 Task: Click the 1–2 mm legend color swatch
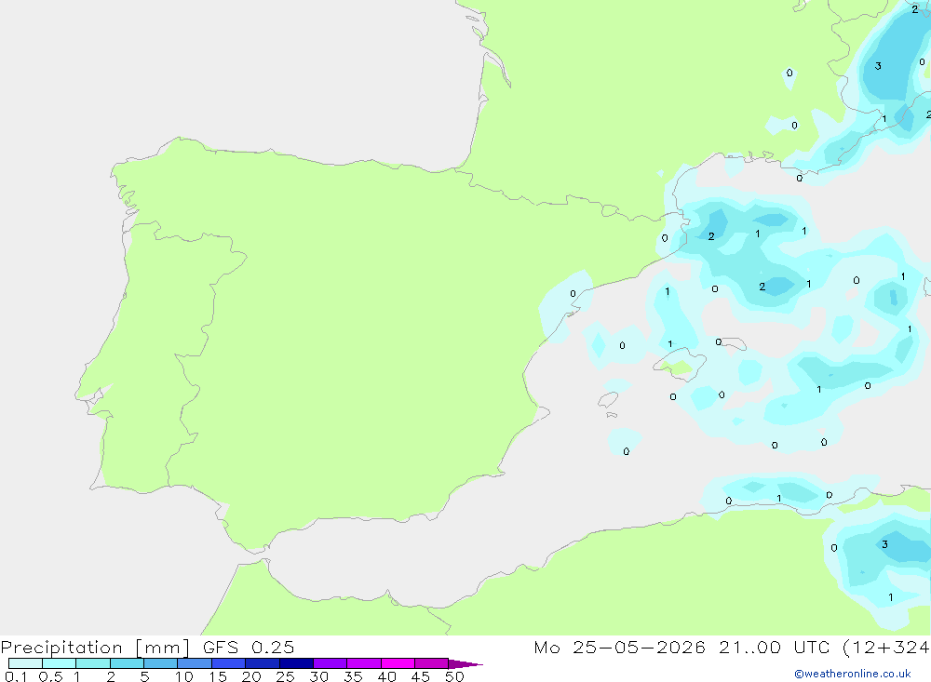coord(93,663)
